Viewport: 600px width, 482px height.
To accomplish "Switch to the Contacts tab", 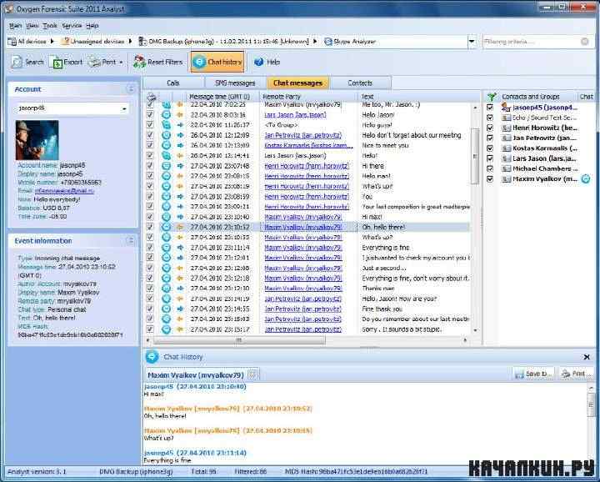I will tap(360, 83).
